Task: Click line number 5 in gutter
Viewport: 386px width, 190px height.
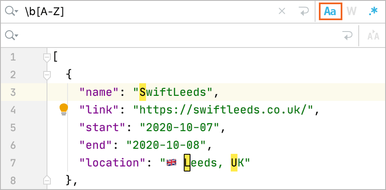Action: (13, 127)
